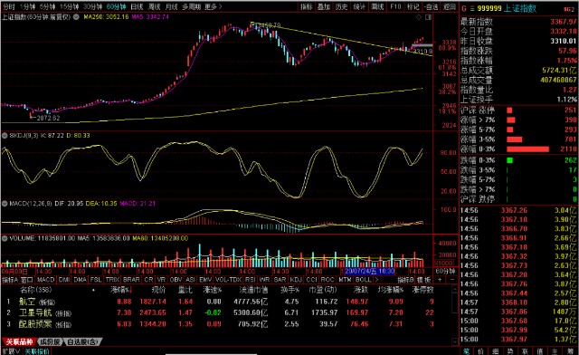Click the 返回 back button
This screenshot has width=579, height=355.
[x=450, y=6]
